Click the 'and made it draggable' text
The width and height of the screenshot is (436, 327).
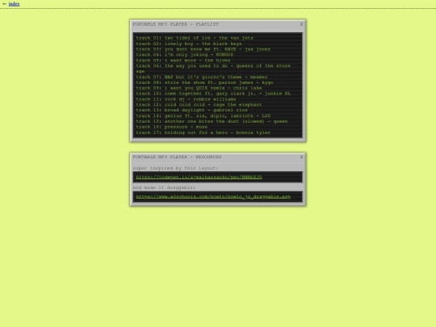click(165, 187)
